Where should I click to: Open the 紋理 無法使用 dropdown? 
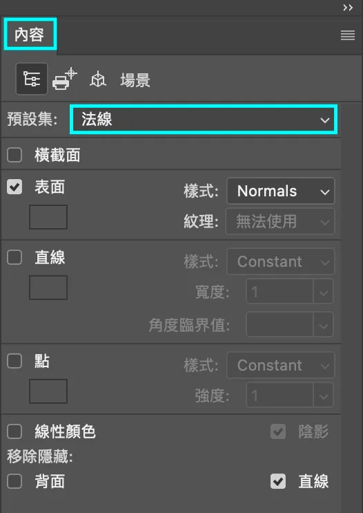[x=280, y=221]
